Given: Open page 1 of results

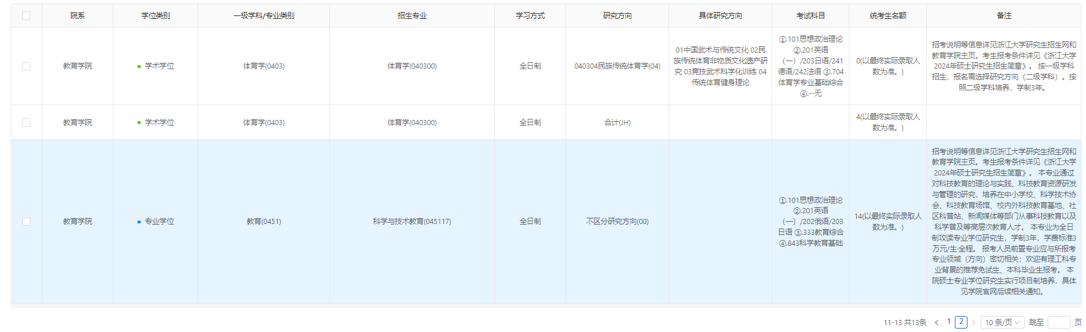Looking at the screenshot, I should 949,322.
